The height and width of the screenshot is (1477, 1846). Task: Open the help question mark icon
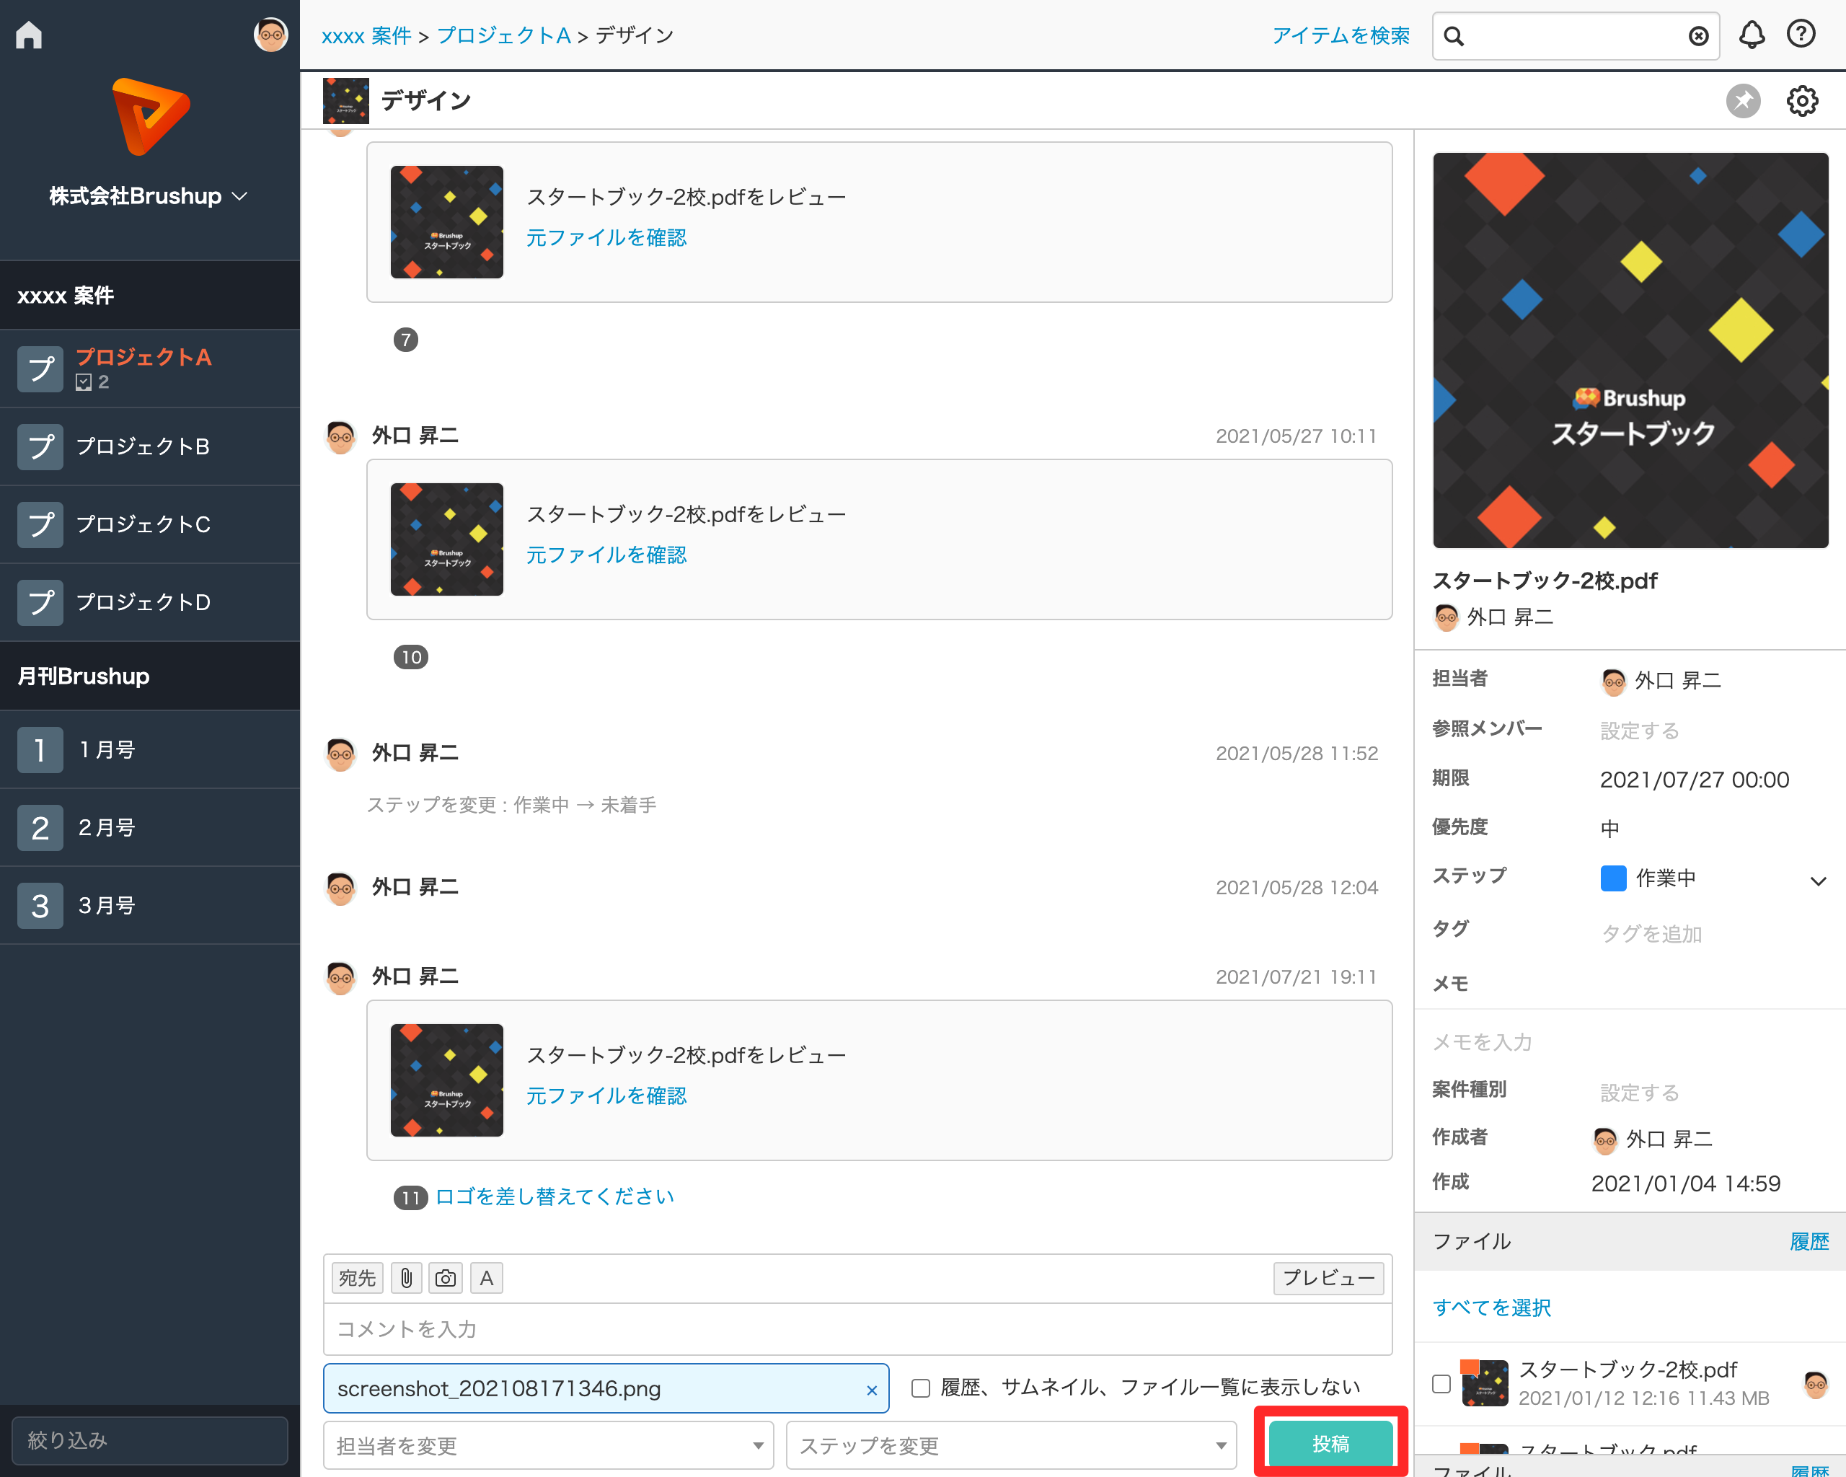pyautogui.click(x=1801, y=34)
